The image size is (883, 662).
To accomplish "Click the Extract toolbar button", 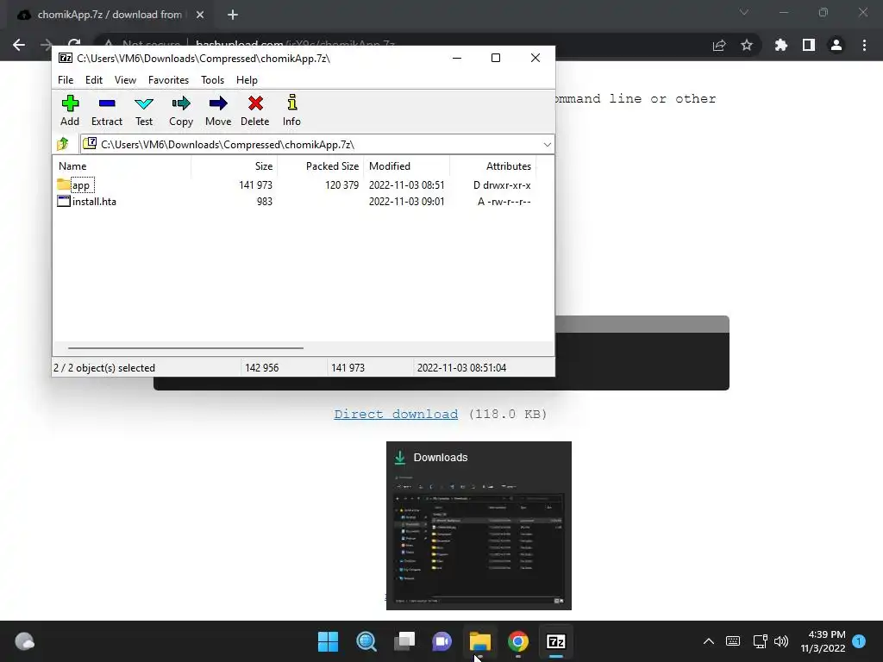I will tap(106, 110).
